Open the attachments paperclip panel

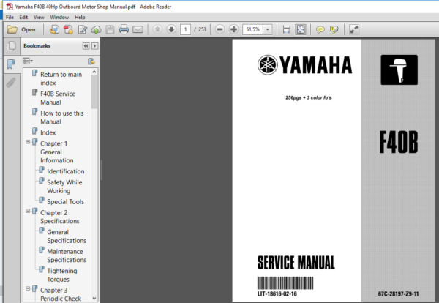point(11,82)
